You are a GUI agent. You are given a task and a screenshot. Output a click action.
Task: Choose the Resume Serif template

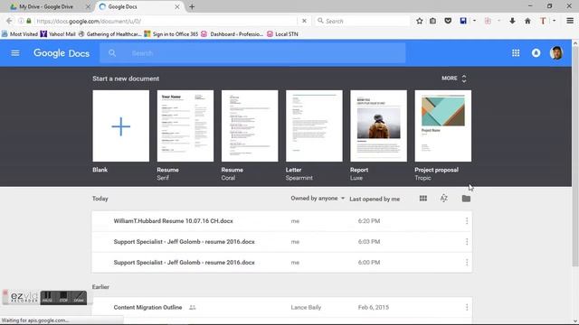(185, 126)
